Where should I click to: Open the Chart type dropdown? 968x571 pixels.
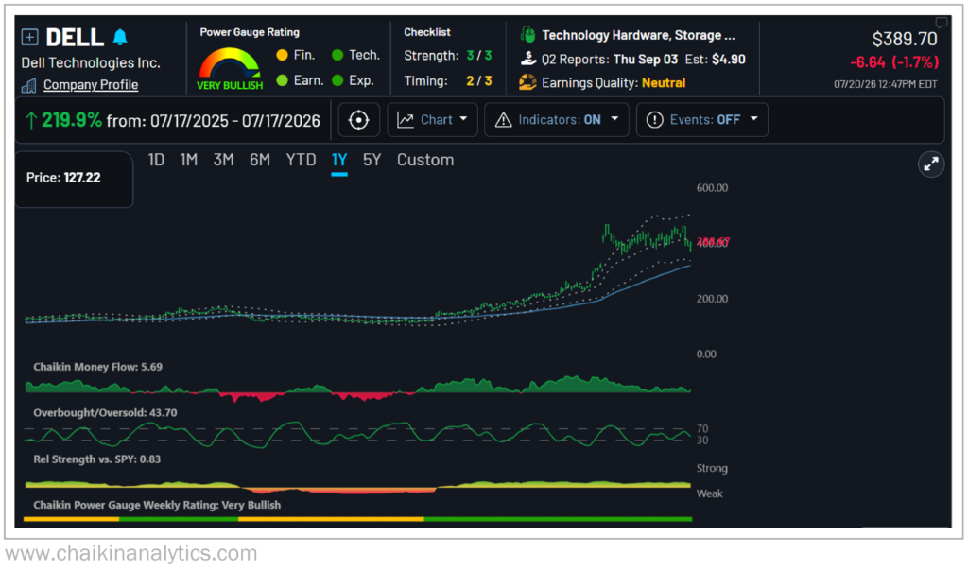pyautogui.click(x=432, y=120)
